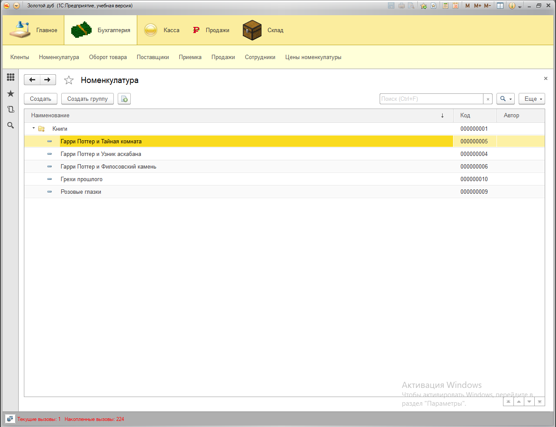
Task: Open Оборот товара link
Action: (x=108, y=57)
